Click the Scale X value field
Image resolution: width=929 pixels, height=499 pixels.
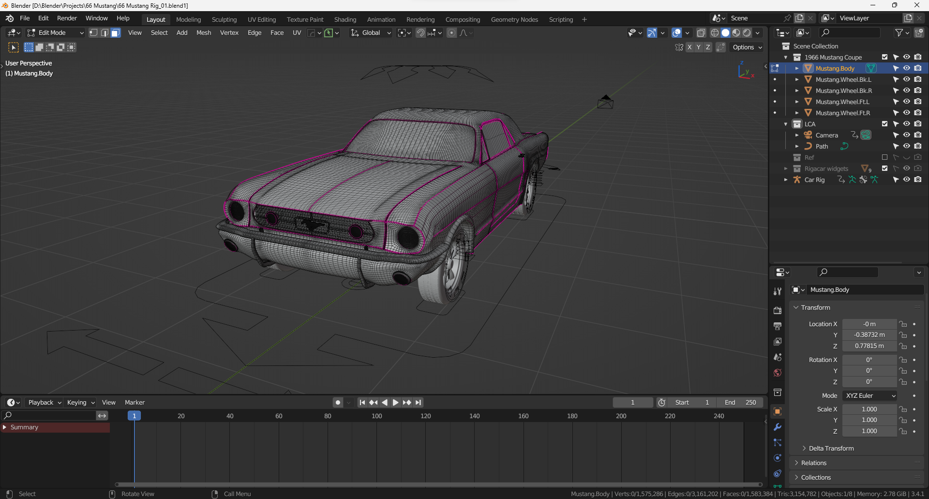[x=869, y=409]
